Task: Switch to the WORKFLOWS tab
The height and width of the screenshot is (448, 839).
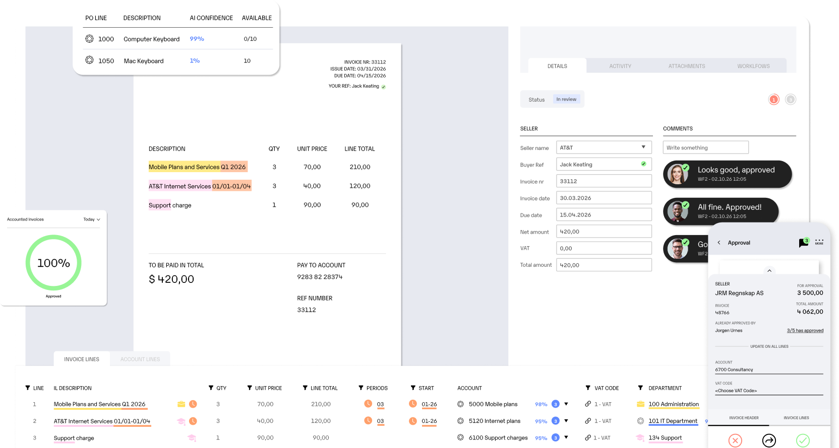Action: pos(753,66)
